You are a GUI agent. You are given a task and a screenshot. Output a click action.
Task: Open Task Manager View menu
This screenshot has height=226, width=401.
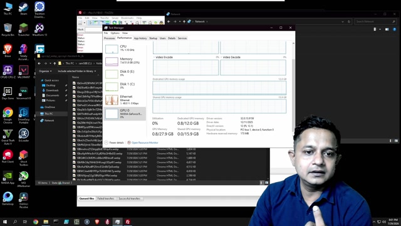pyautogui.click(x=125, y=33)
